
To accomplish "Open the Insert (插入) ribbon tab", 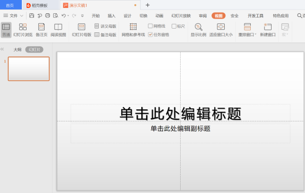I will [x=112, y=16].
